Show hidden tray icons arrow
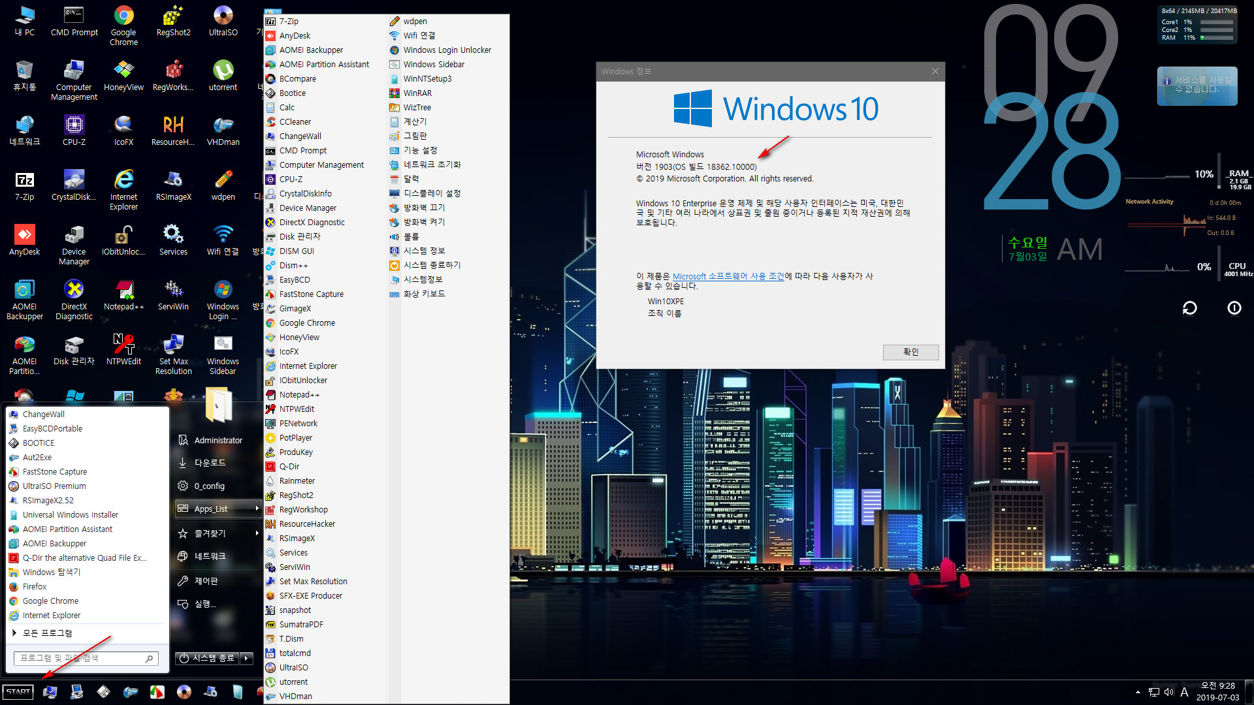 1138,692
